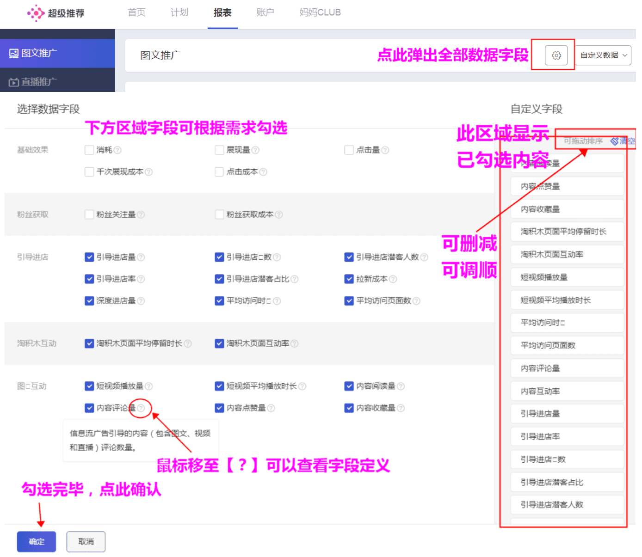
Task: Open the 自定义数据 dropdown
Action: (x=602, y=55)
